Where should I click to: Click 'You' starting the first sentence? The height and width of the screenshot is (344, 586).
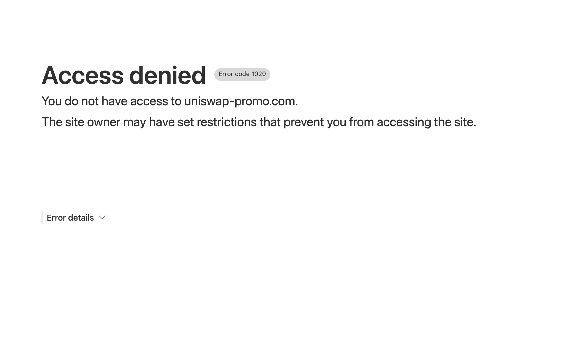coord(52,101)
